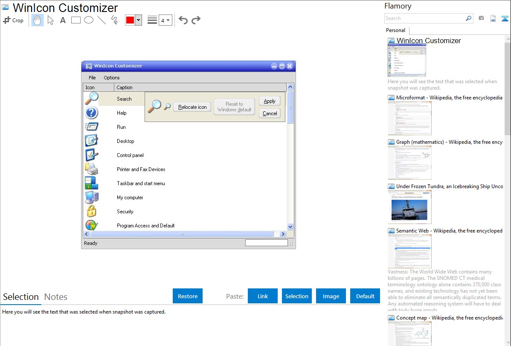Click the horizontal scroll right arrow
Screen dimensions: 511x346
pos(283,234)
